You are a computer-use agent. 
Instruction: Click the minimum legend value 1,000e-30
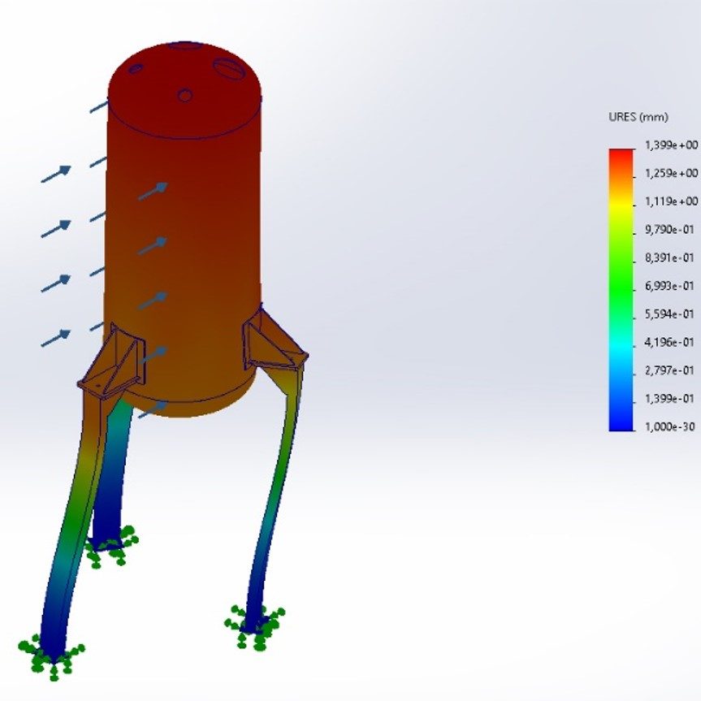(670, 426)
